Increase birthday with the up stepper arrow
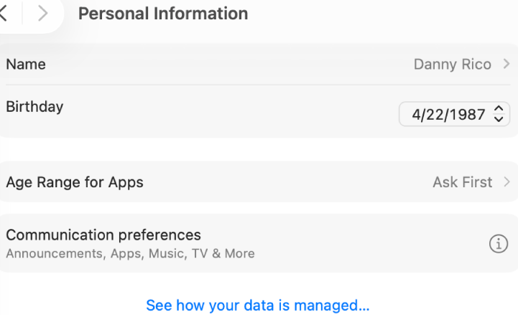The image size is (518, 315). coord(498,109)
